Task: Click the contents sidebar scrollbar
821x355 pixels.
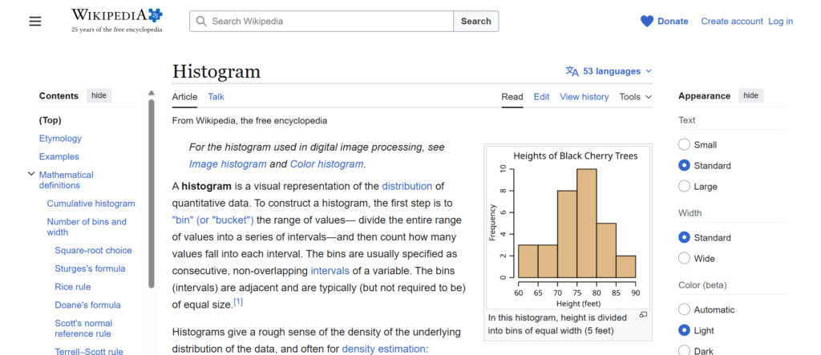Action: (x=152, y=192)
